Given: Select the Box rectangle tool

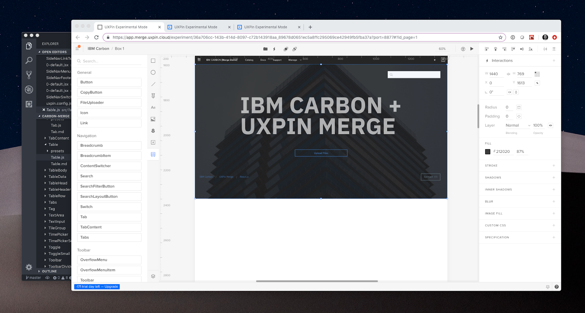Looking at the screenshot, I should tap(153, 61).
